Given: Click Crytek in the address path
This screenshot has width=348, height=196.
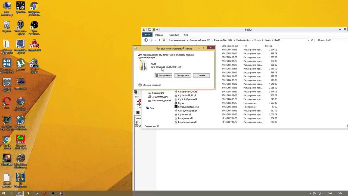Looking at the screenshot, I should pos(257,40).
